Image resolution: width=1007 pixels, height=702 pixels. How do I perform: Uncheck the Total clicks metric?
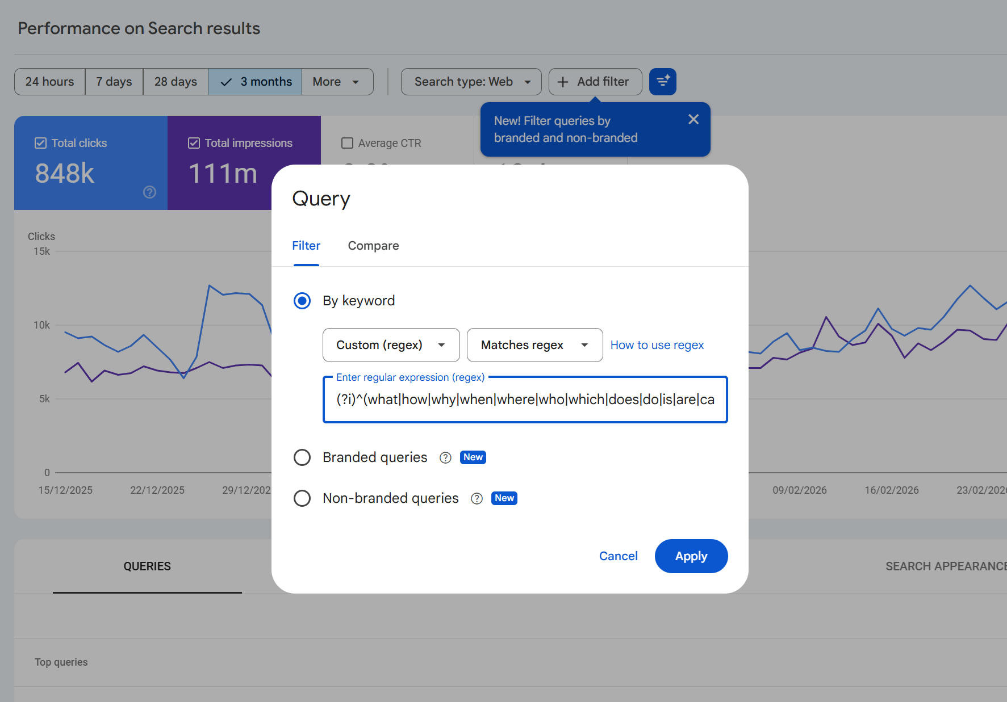(40, 142)
